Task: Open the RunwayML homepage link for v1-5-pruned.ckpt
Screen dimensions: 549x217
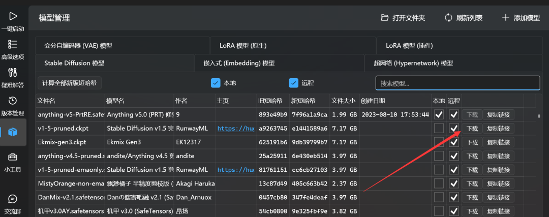Action: 236,129
